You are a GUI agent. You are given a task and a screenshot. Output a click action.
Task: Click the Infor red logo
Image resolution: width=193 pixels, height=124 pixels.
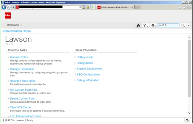click(8, 15)
